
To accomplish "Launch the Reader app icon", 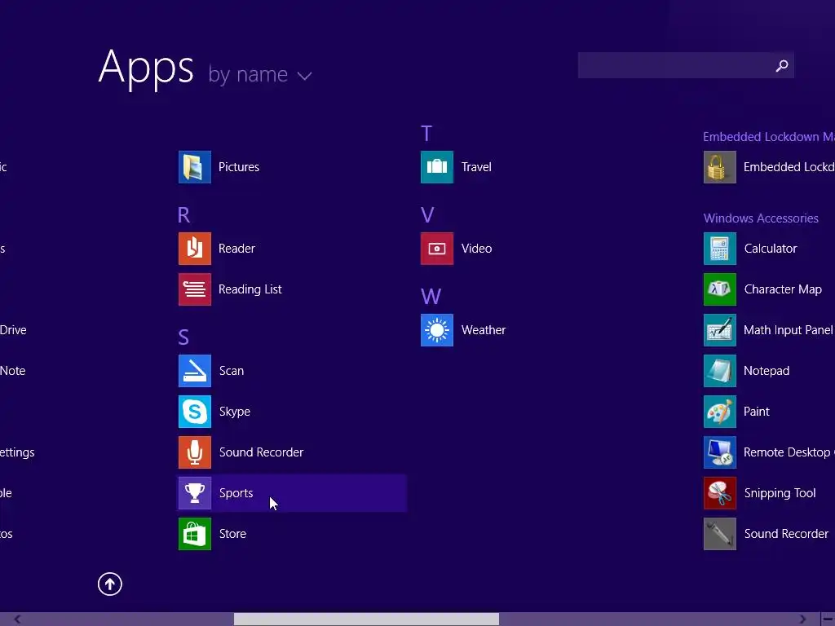I will 194,249.
